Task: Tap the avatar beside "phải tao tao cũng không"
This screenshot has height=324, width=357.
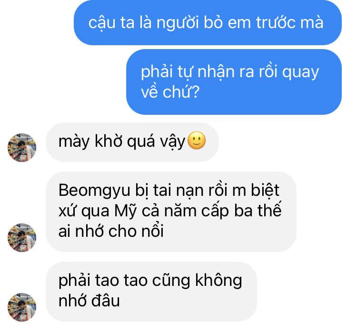Action: pos(22,307)
